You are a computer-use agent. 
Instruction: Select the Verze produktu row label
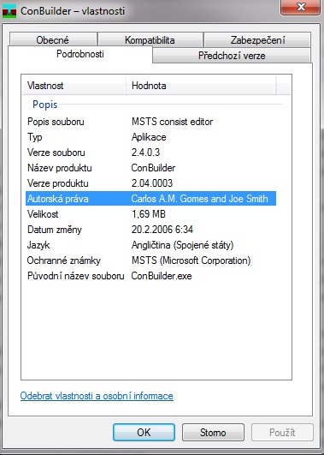[58, 183]
